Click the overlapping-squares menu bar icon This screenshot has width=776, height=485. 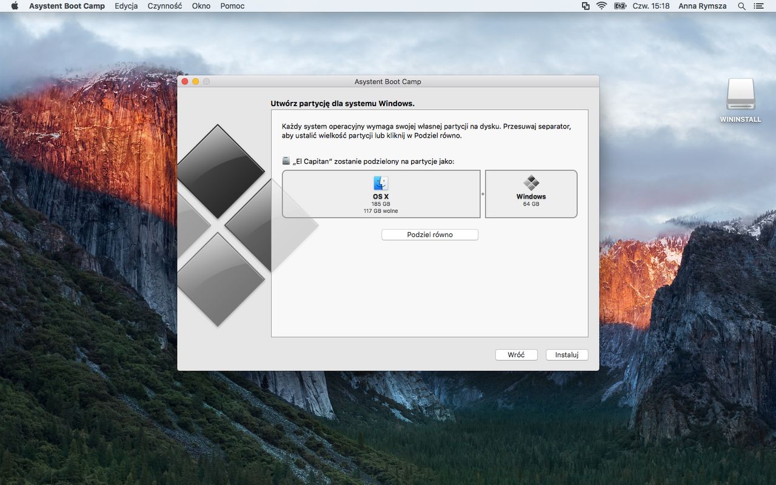click(x=586, y=6)
